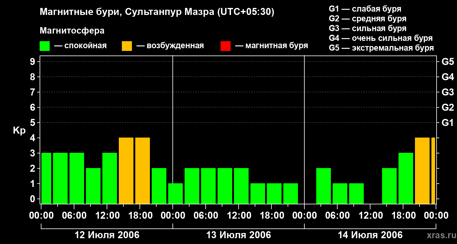Click the orange Kp 4 bar ending before 18:00, 12 Июля
457x244 pixels.
click(x=126, y=170)
